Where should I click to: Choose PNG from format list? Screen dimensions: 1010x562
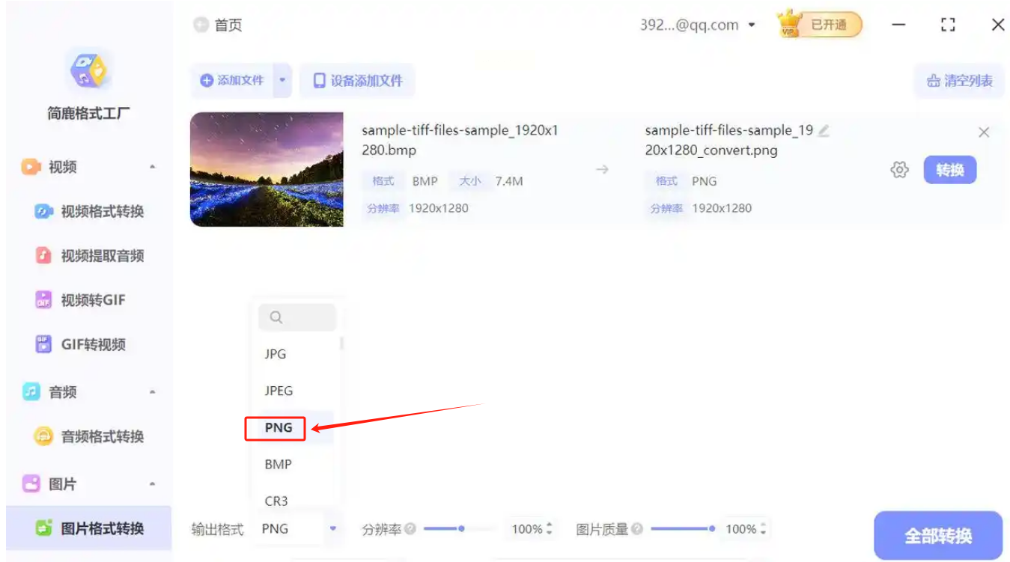[x=279, y=427]
